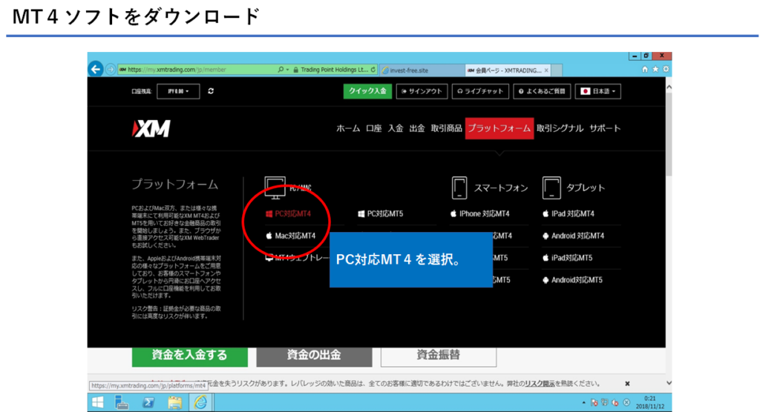The image size is (760, 412).
Task: Open Server Manager in the taskbar
Action: click(x=122, y=402)
